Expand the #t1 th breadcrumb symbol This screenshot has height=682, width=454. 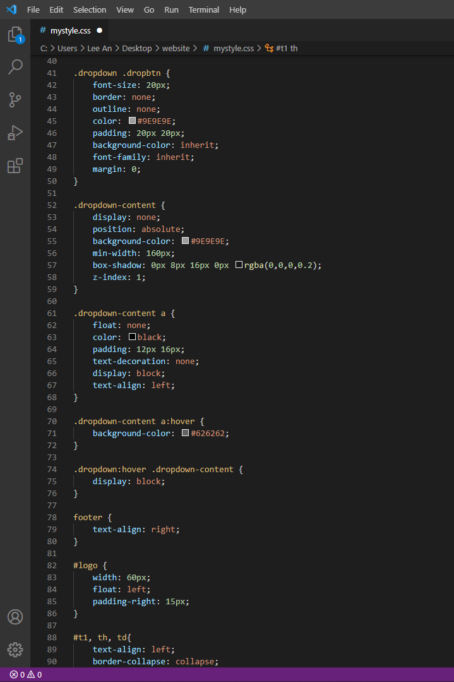click(287, 48)
